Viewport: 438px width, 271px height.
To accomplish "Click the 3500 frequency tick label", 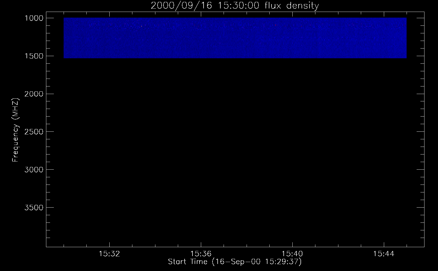I will pyautogui.click(x=34, y=208).
